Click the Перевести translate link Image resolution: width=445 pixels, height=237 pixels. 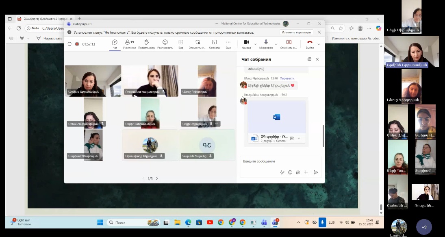point(287,78)
